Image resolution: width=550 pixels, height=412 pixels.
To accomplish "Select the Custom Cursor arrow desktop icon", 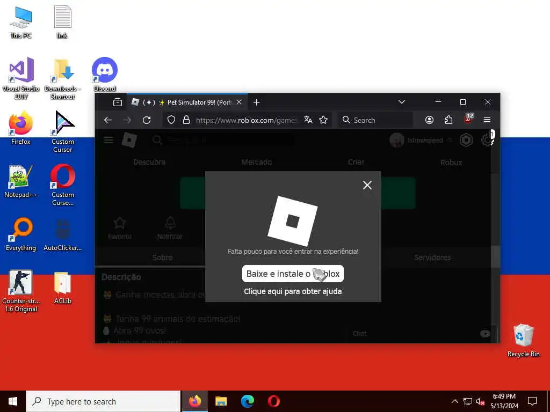I will [62, 132].
